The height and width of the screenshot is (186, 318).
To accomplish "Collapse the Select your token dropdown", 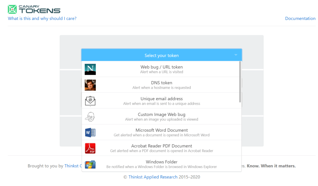I will (x=161, y=55).
